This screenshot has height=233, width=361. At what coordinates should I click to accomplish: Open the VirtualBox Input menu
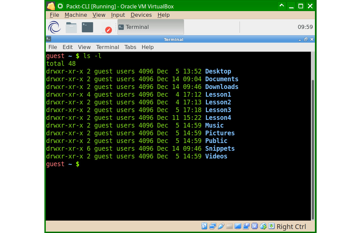[x=118, y=15]
